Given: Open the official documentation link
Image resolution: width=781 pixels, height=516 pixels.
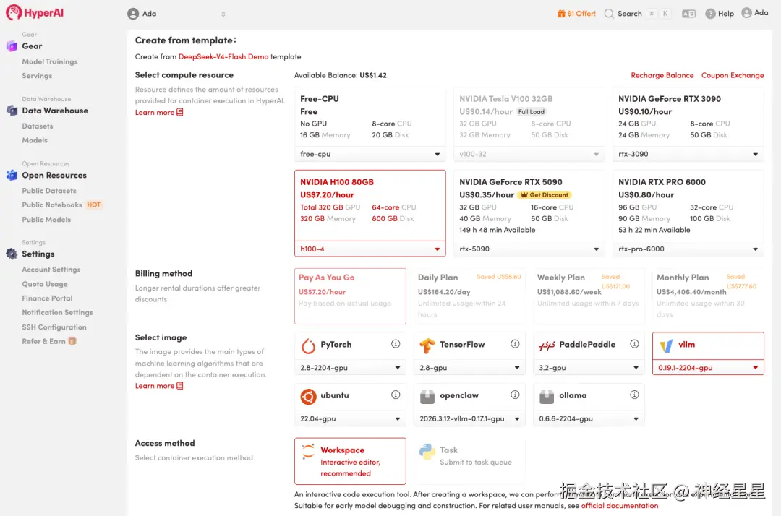Looking at the screenshot, I should coord(620,506).
